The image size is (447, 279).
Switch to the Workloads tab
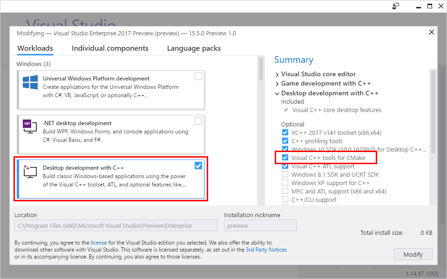point(35,48)
